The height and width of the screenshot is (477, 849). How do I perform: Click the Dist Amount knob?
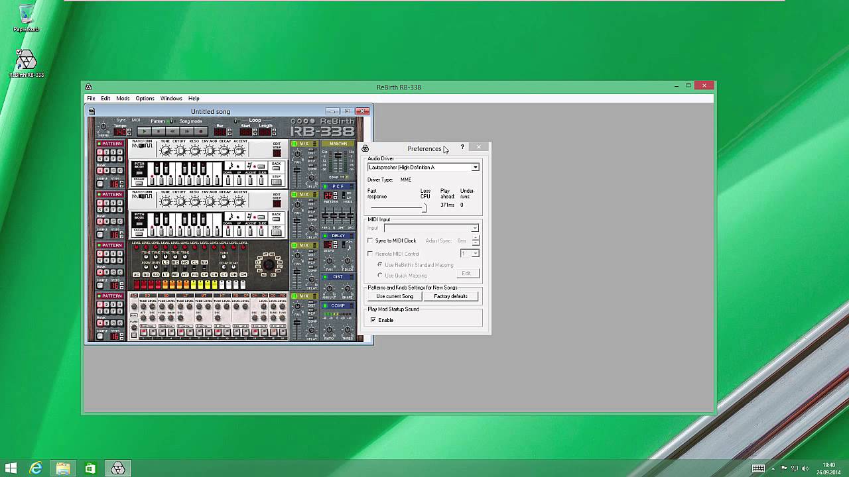tap(329, 289)
